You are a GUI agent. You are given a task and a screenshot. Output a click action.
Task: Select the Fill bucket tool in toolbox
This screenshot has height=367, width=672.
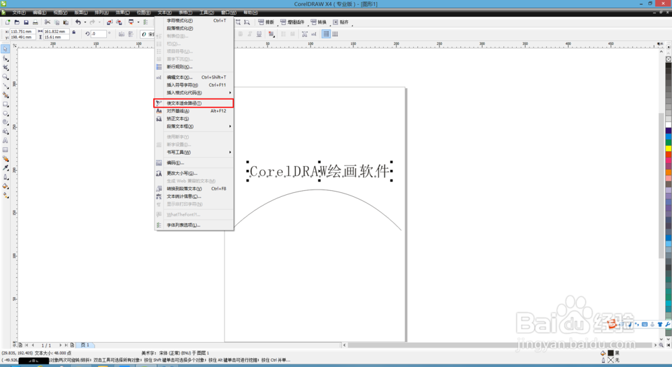click(x=5, y=186)
